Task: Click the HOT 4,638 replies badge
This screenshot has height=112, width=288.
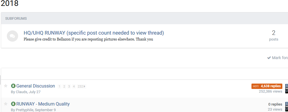Action: coord(267,86)
